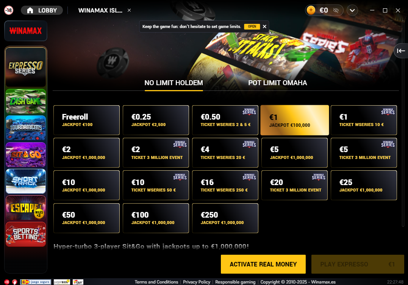This screenshot has width=408, height=285.
Task: Switch to the Pot Limit Omaha tab
Action: 277,83
